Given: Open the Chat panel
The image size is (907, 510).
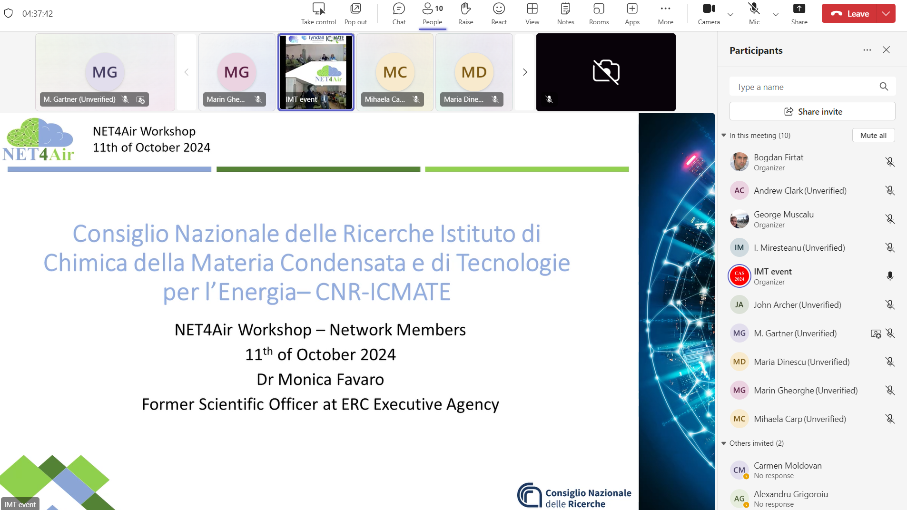Looking at the screenshot, I should [399, 14].
